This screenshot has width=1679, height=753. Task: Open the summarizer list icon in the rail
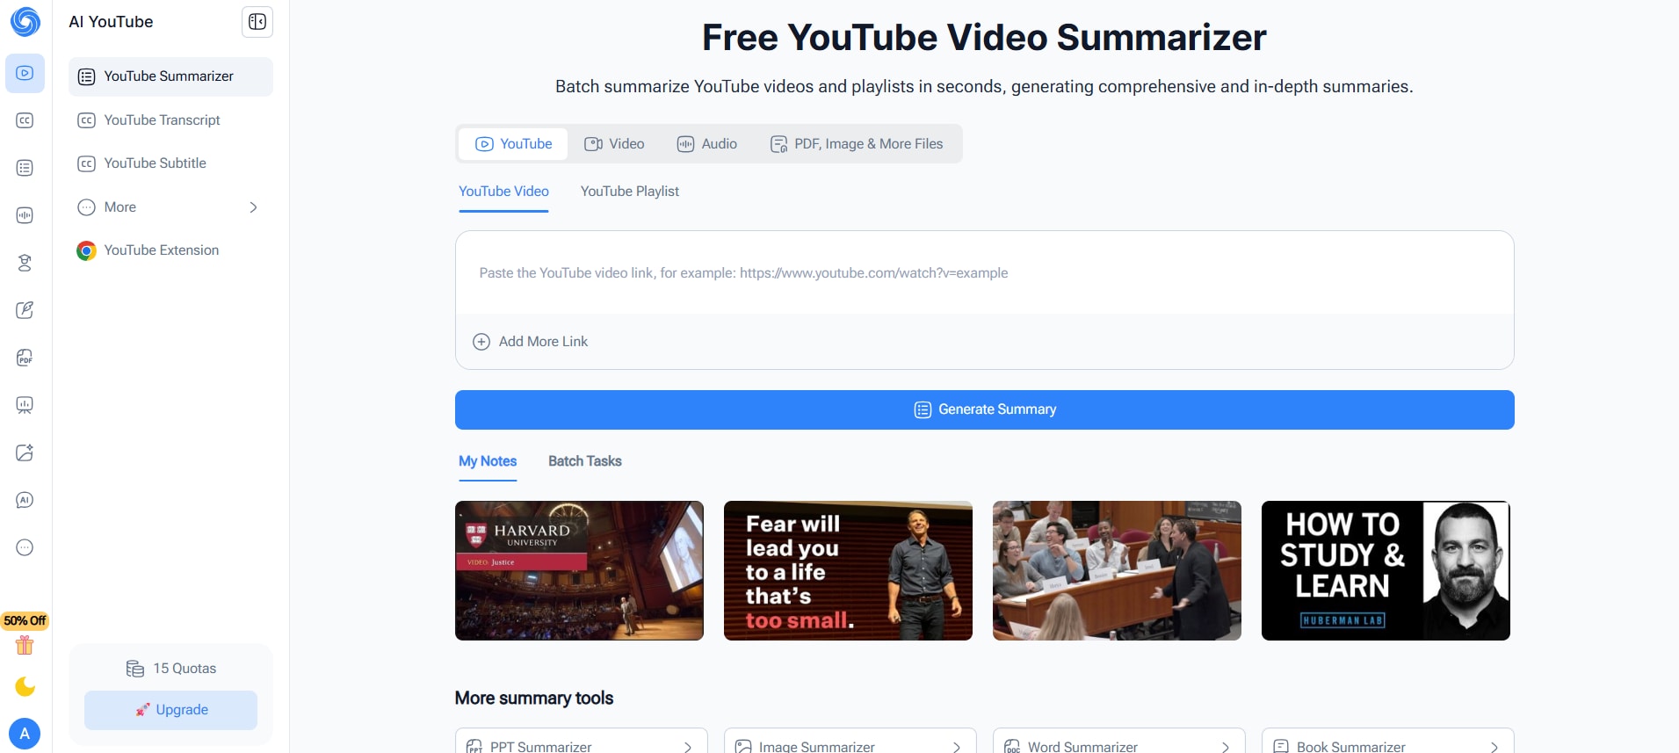point(25,168)
